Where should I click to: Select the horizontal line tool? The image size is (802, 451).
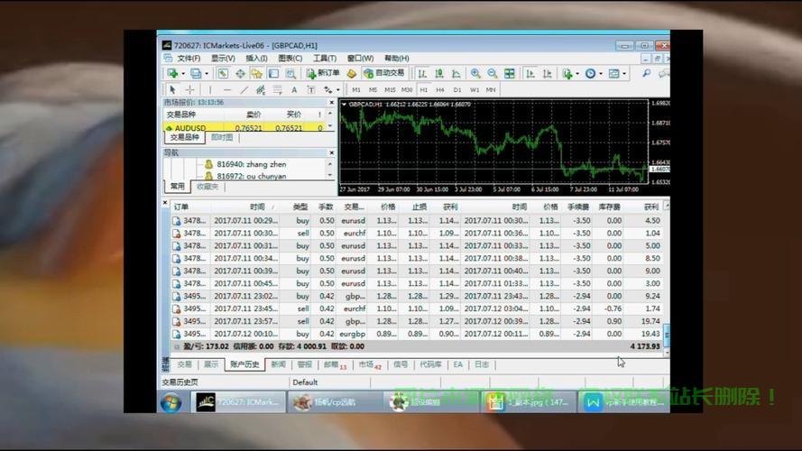coord(227,90)
